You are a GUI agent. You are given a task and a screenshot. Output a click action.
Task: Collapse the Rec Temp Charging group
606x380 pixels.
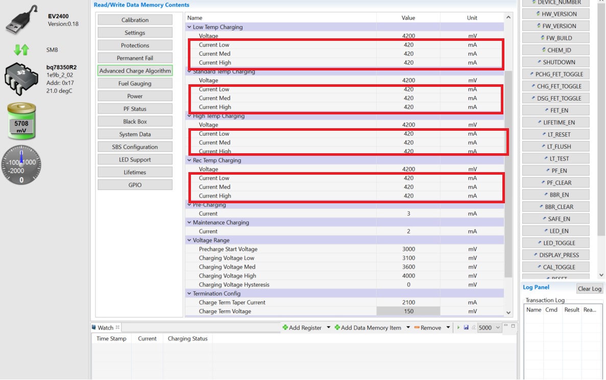click(189, 160)
